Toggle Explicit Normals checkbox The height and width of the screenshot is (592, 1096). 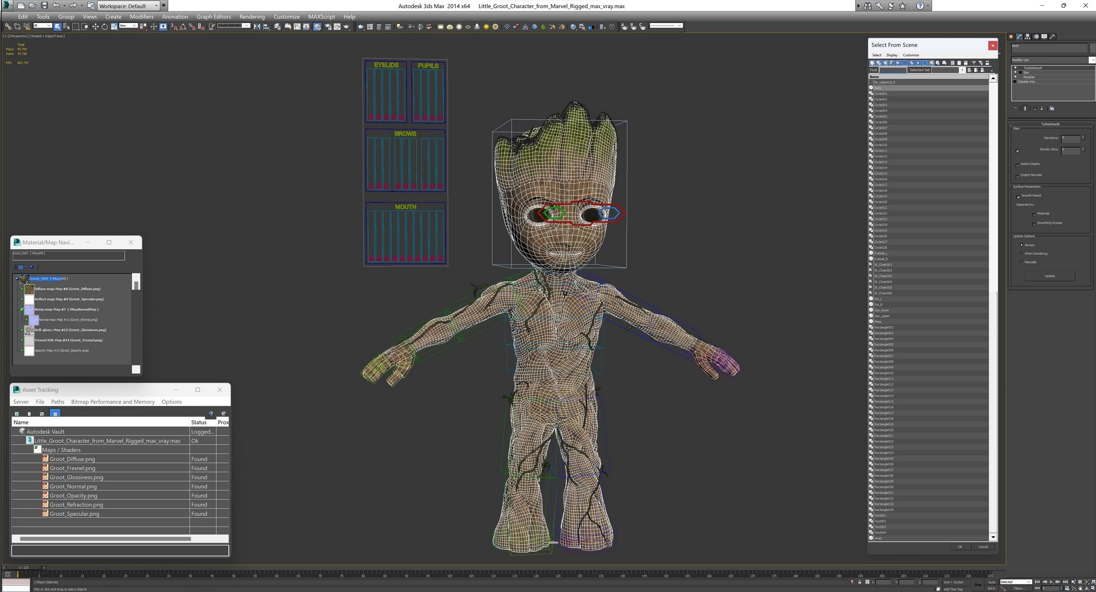[1017, 176]
